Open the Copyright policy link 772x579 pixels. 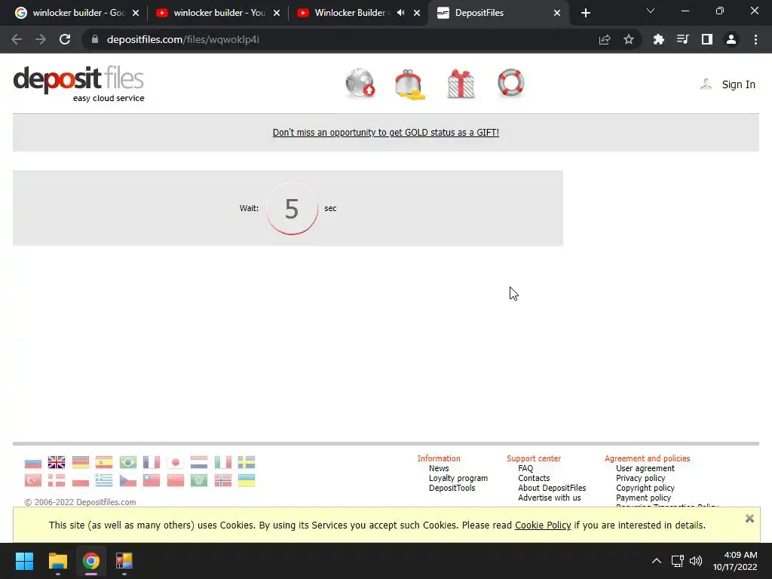pyautogui.click(x=645, y=488)
